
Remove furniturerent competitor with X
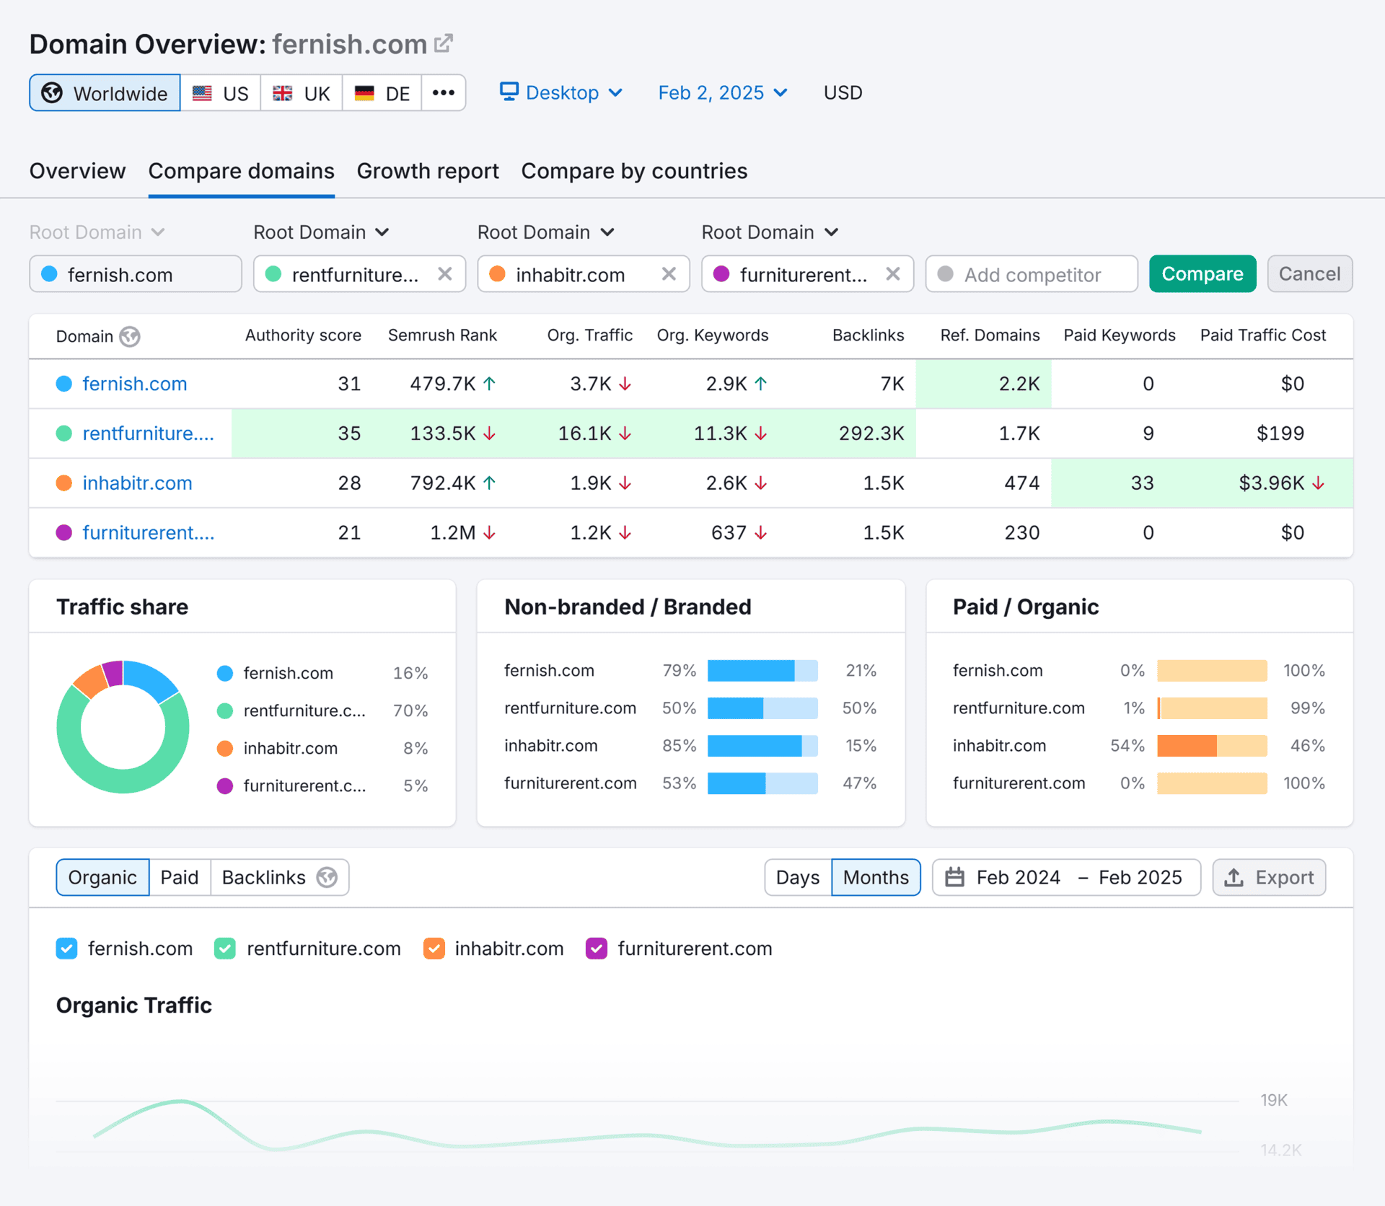tap(893, 274)
